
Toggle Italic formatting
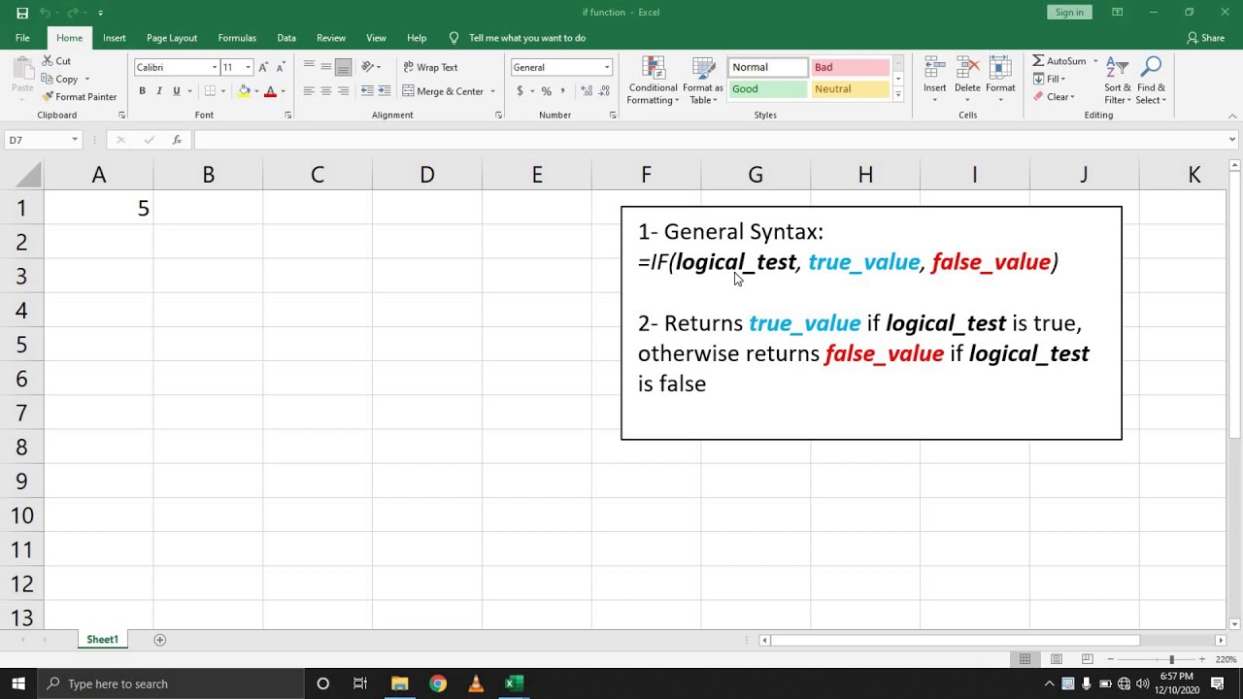pyautogui.click(x=159, y=90)
